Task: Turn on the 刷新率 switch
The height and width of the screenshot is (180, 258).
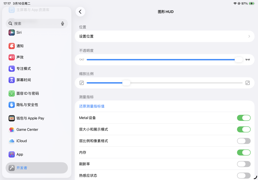Action: point(244,164)
